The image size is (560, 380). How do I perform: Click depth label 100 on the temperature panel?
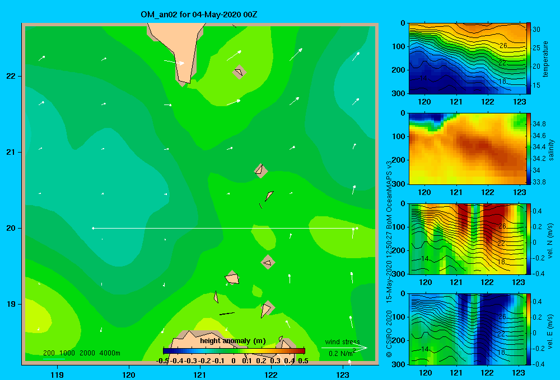tap(398, 46)
